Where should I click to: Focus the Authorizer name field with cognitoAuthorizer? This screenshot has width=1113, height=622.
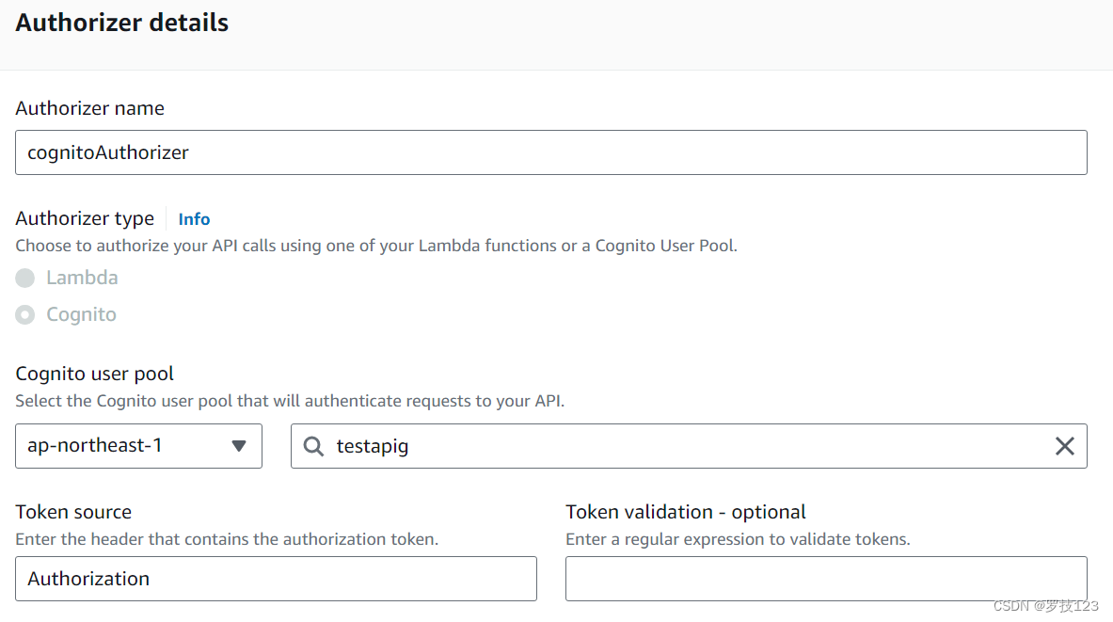pos(550,152)
